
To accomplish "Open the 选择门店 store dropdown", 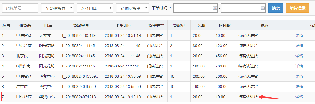I will coord(95,8).
